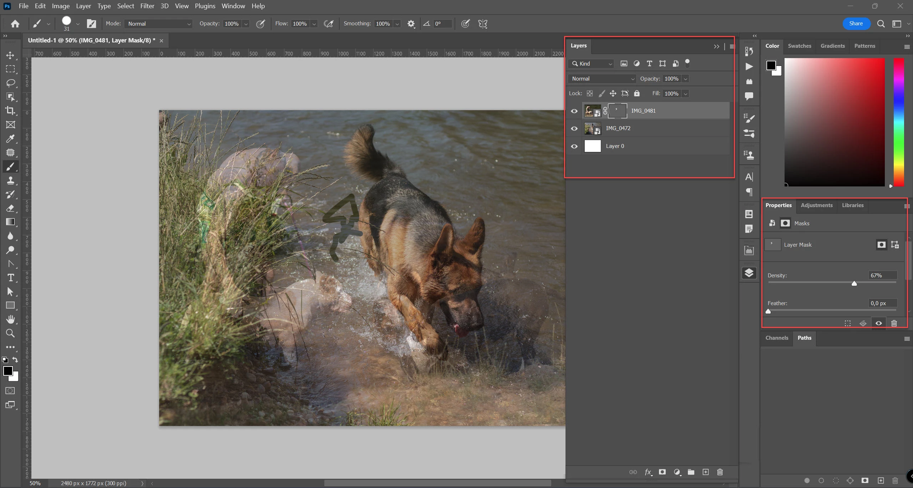
Task: Click the mask Density slider handle
Action: point(854,283)
